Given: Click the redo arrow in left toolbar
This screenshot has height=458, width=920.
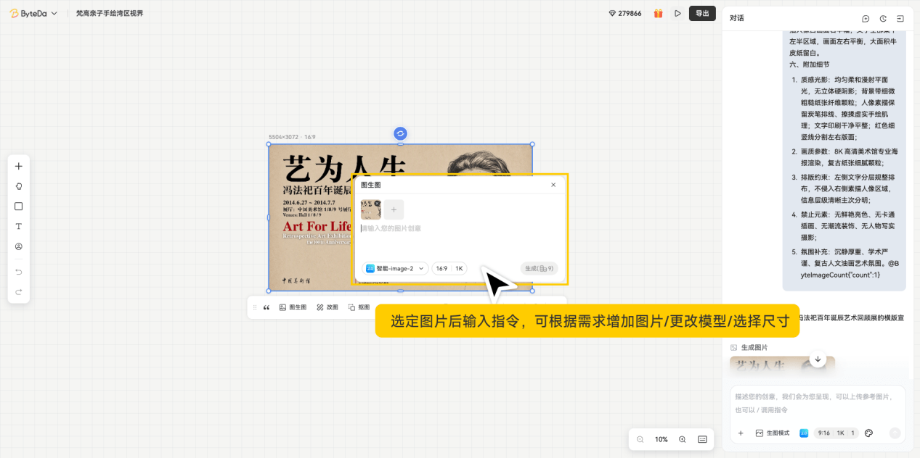Looking at the screenshot, I should pos(19,292).
